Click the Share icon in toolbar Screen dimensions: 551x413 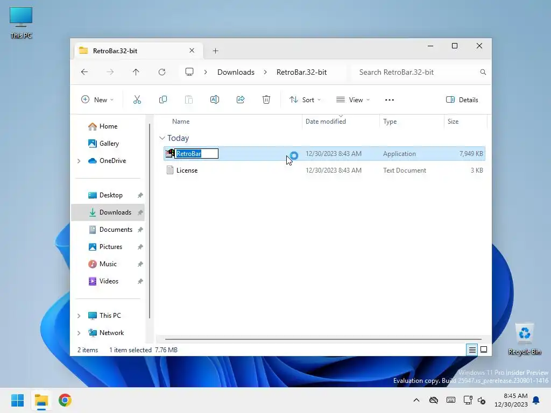click(x=241, y=99)
